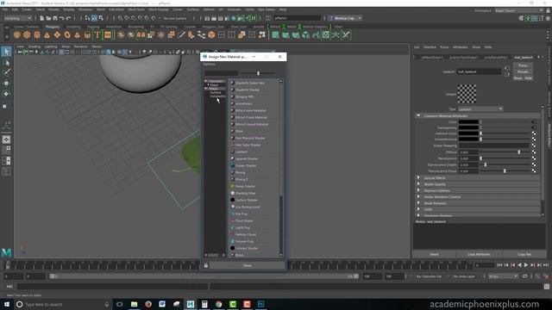Click the Load Attributes button

click(479, 254)
